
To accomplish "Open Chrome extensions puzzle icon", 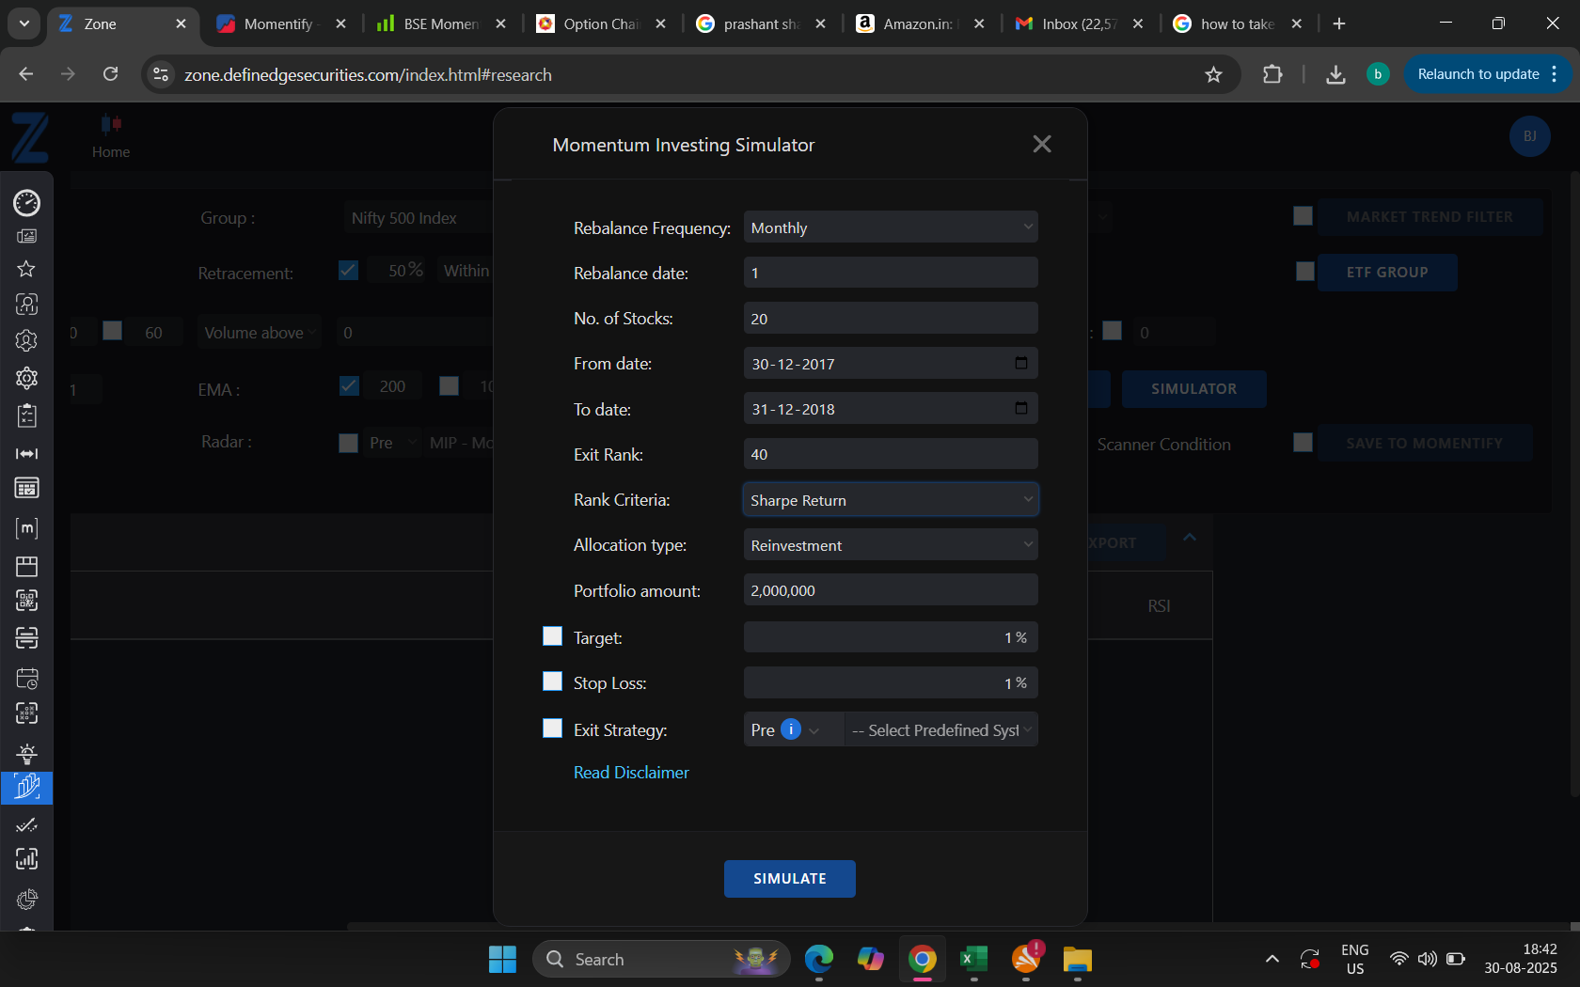I will click(x=1272, y=74).
